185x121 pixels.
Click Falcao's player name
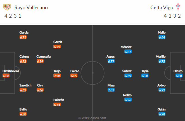[x=75, y=71]
